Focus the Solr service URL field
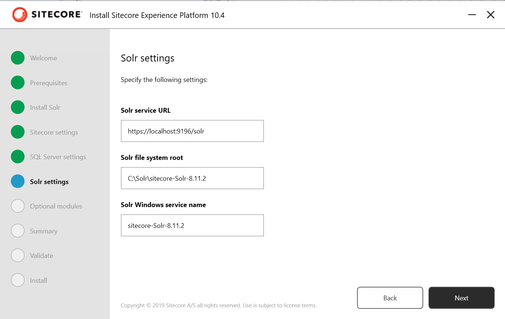 pyautogui.click(x=192, y=131)
